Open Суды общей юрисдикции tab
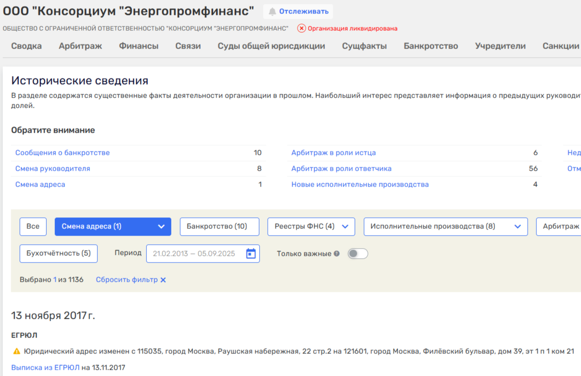This screenshot has width=581, height=376. coord(271,46)
